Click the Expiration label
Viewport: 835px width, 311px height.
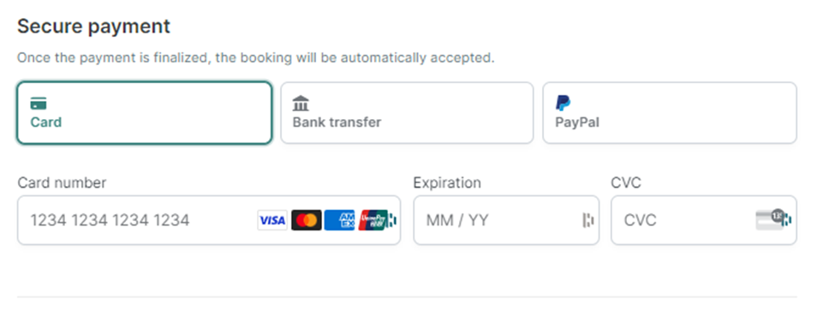coord(447,182)
